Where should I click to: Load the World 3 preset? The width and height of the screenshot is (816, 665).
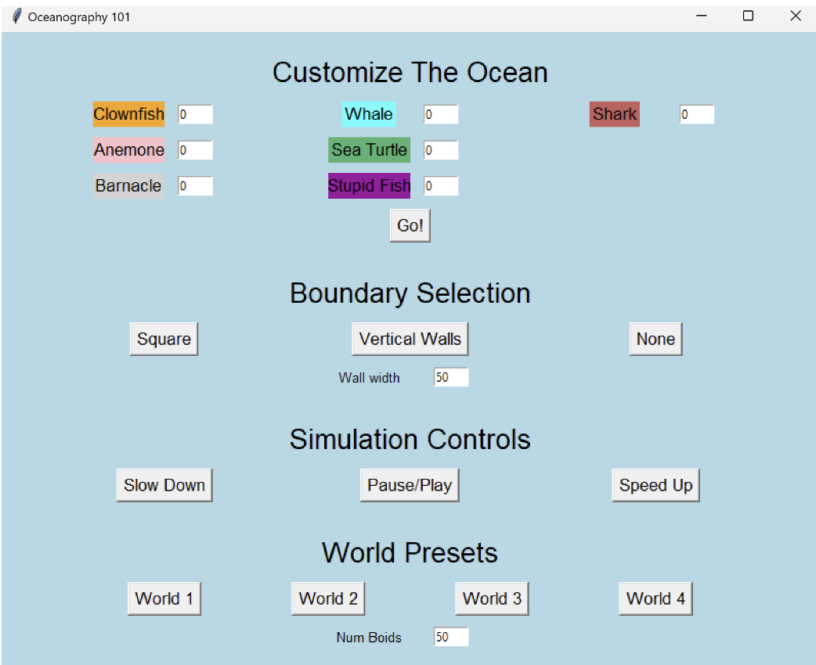[492, 598]
